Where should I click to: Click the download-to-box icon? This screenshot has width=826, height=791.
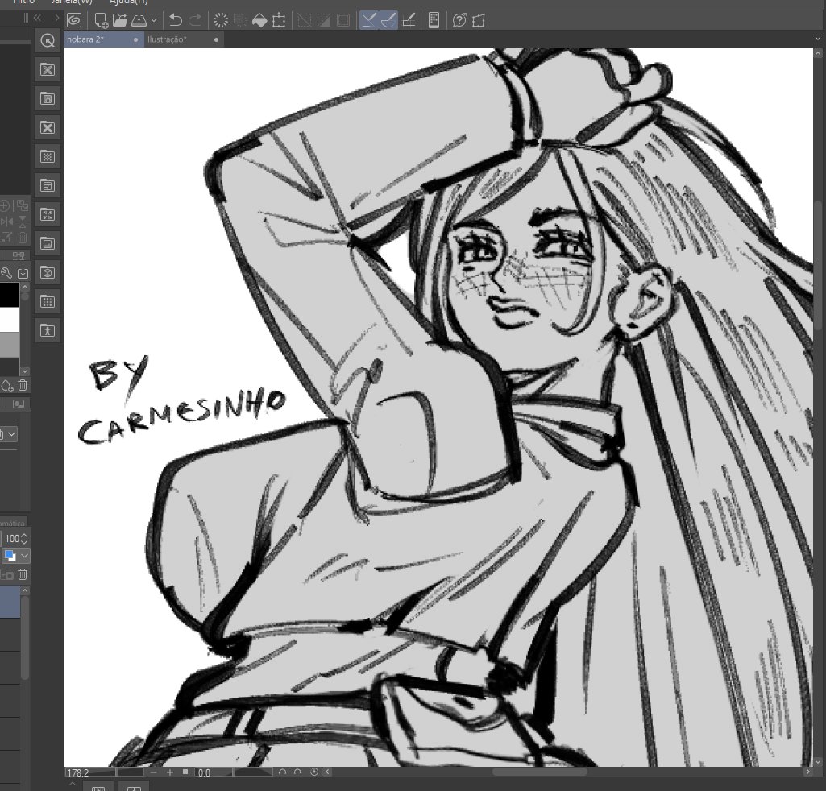[23, 273]
